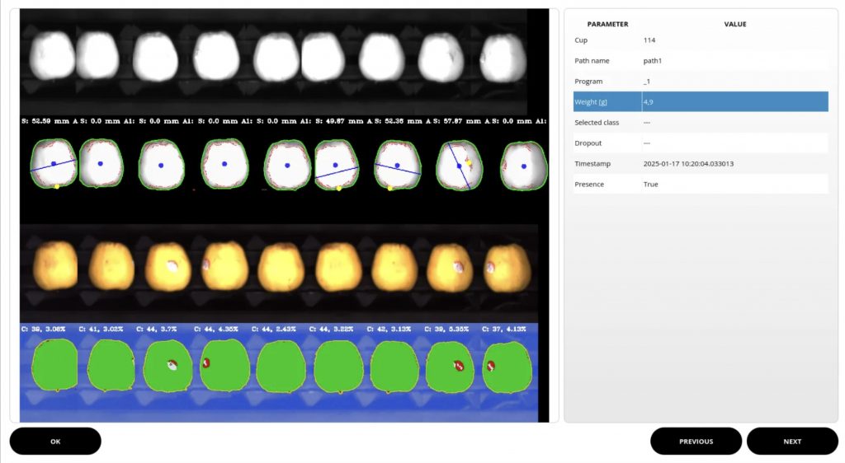Select the Path name row
Image resolution: width=845 pixels, height=463 pixels.
(x=701, y=60)
